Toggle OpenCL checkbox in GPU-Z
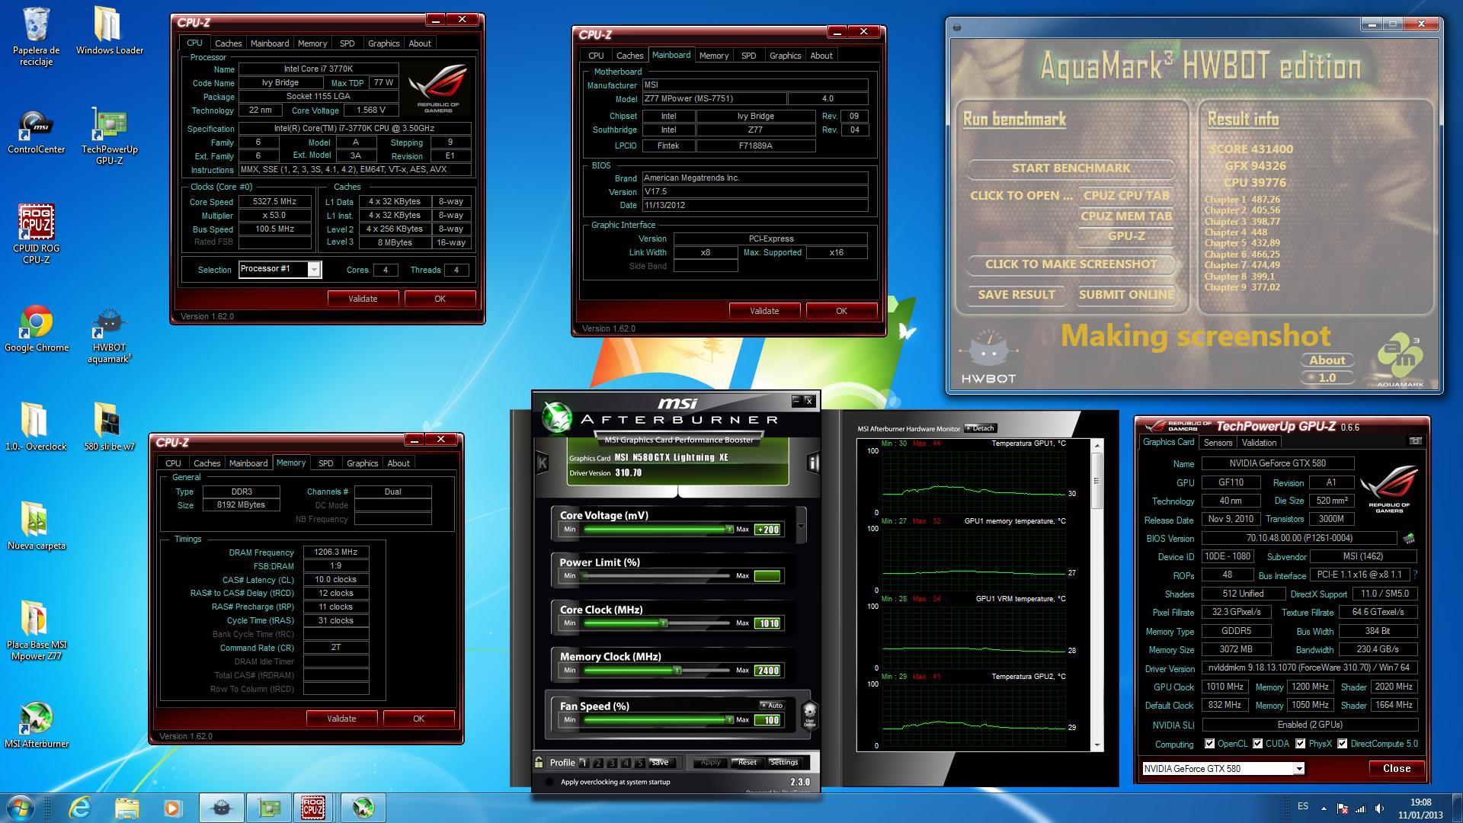 1209,744
